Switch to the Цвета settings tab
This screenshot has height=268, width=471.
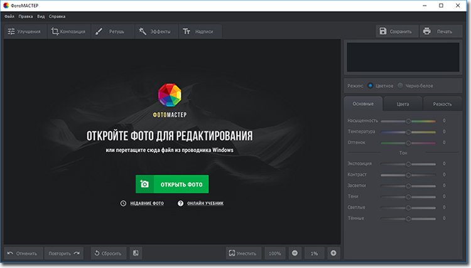tap(403, 104)
